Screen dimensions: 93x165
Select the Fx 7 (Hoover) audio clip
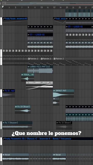pos(17,125)
